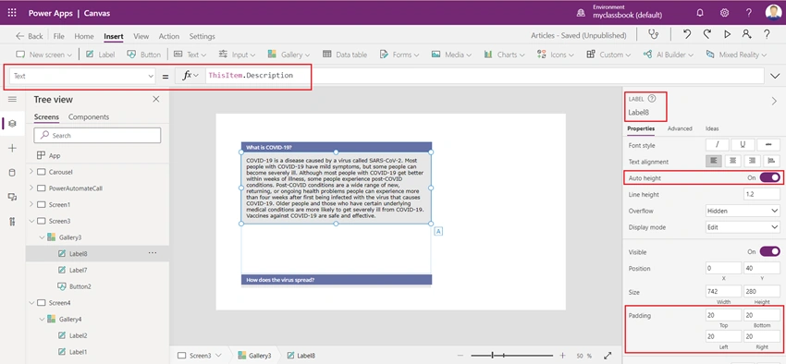
Task: Switch to Advanced properties tab
Action: click(680, 128)
